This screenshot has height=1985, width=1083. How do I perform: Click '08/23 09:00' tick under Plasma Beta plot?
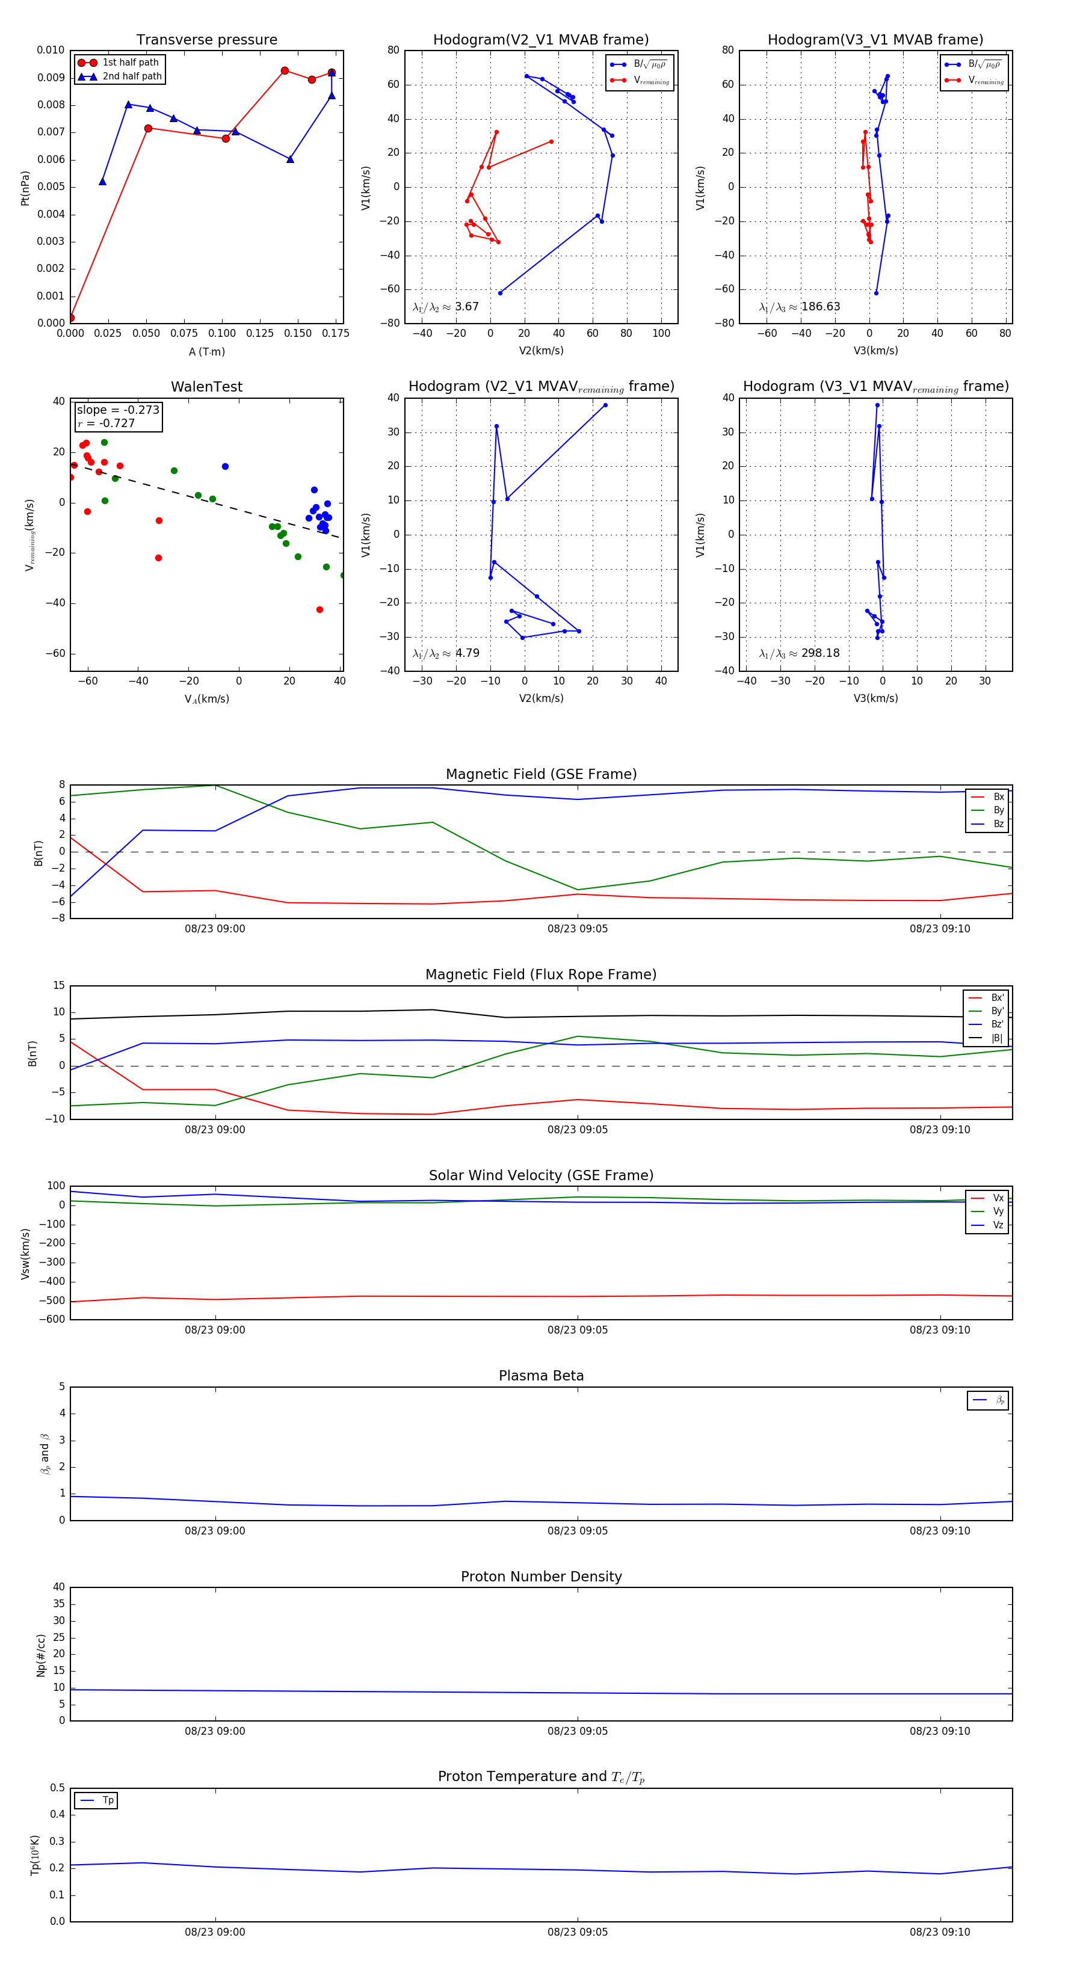215,1530
